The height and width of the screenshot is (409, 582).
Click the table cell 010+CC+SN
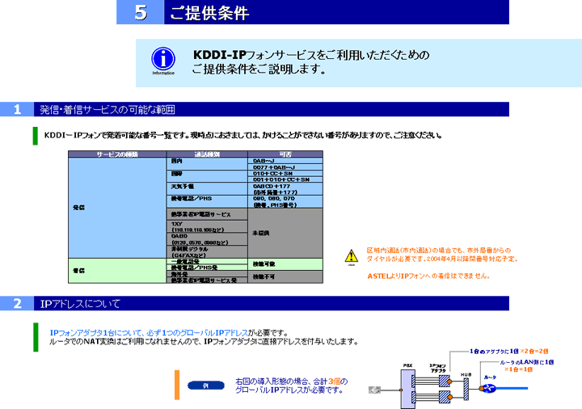[x=285, y=173]
